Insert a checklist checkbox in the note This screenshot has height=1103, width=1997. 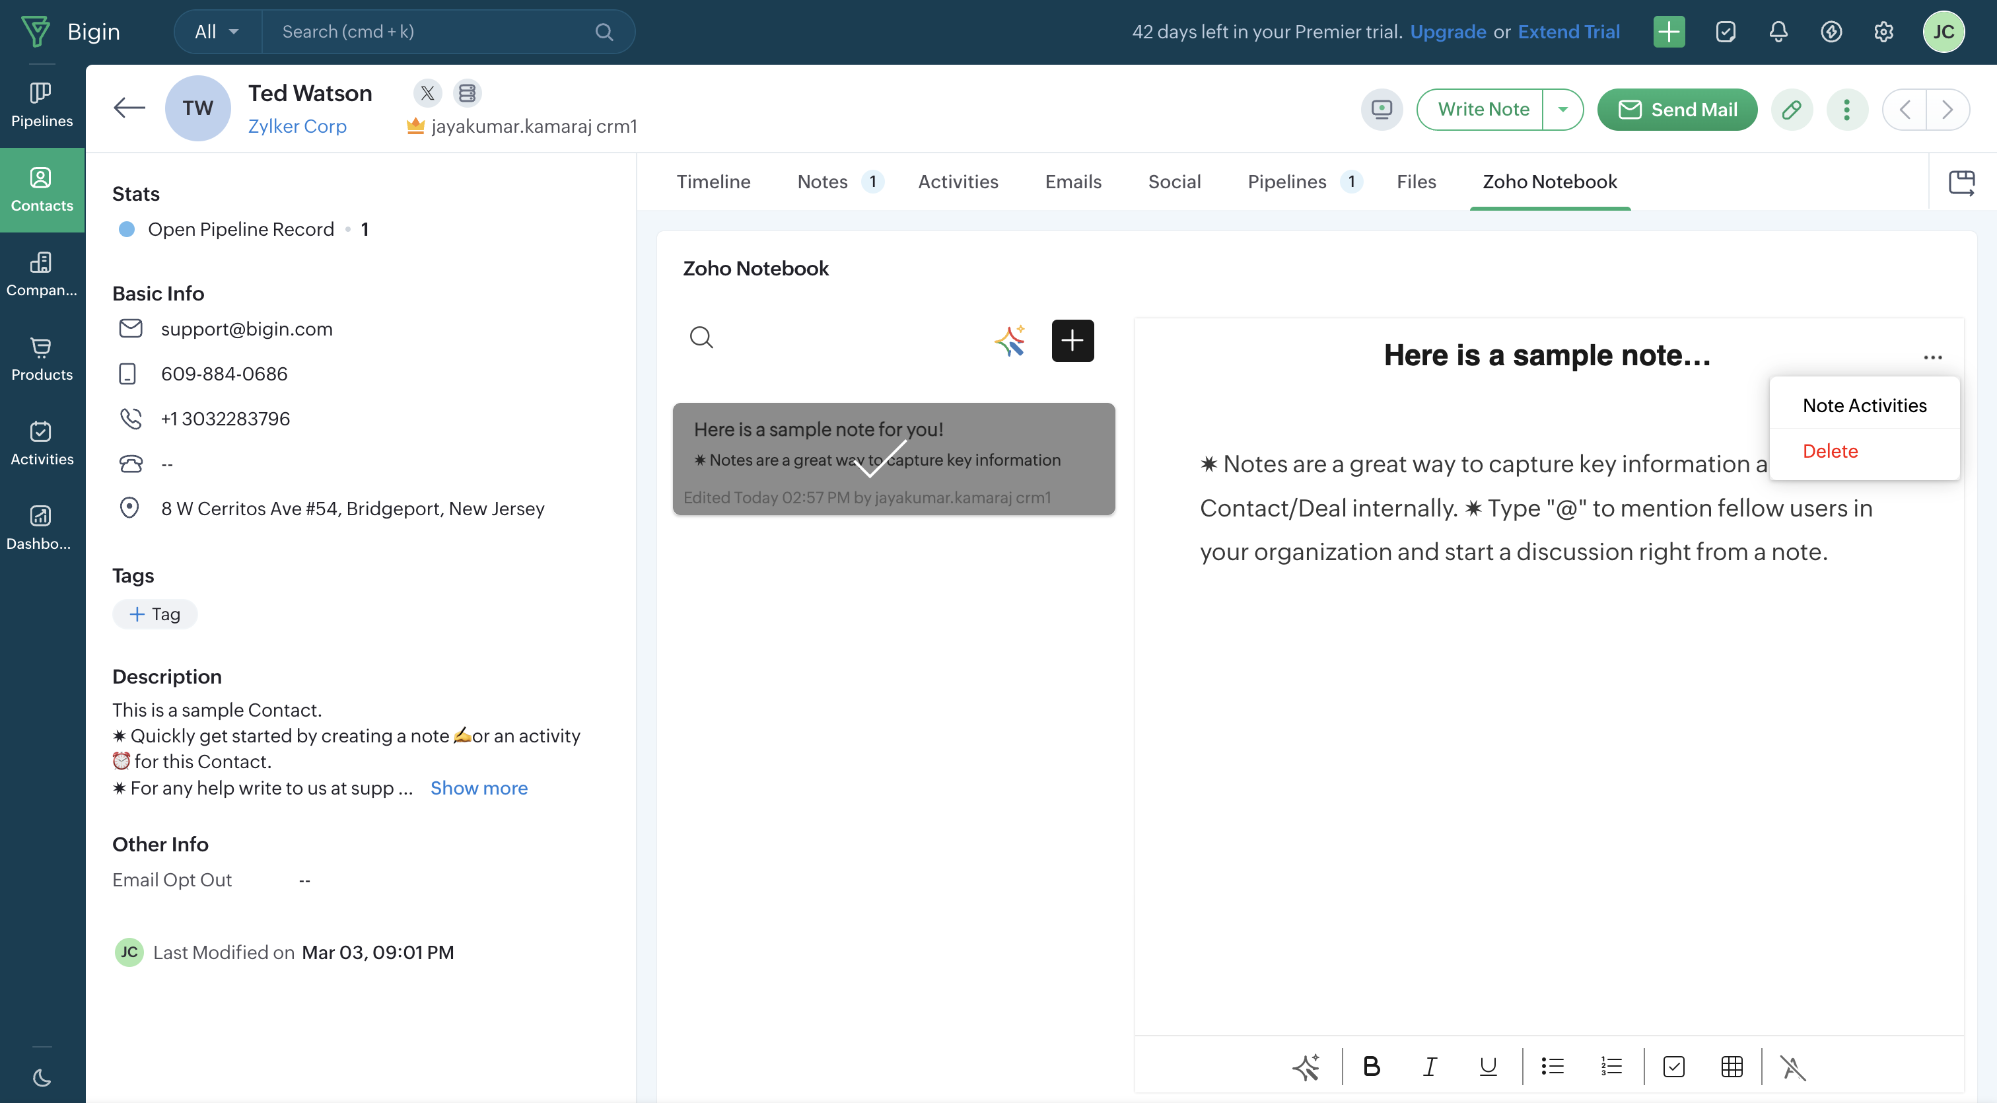tap(1673, 1067)
